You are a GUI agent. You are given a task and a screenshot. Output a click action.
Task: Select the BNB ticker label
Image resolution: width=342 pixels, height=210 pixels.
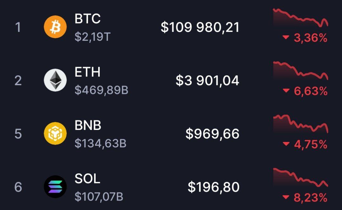[88, 126]
